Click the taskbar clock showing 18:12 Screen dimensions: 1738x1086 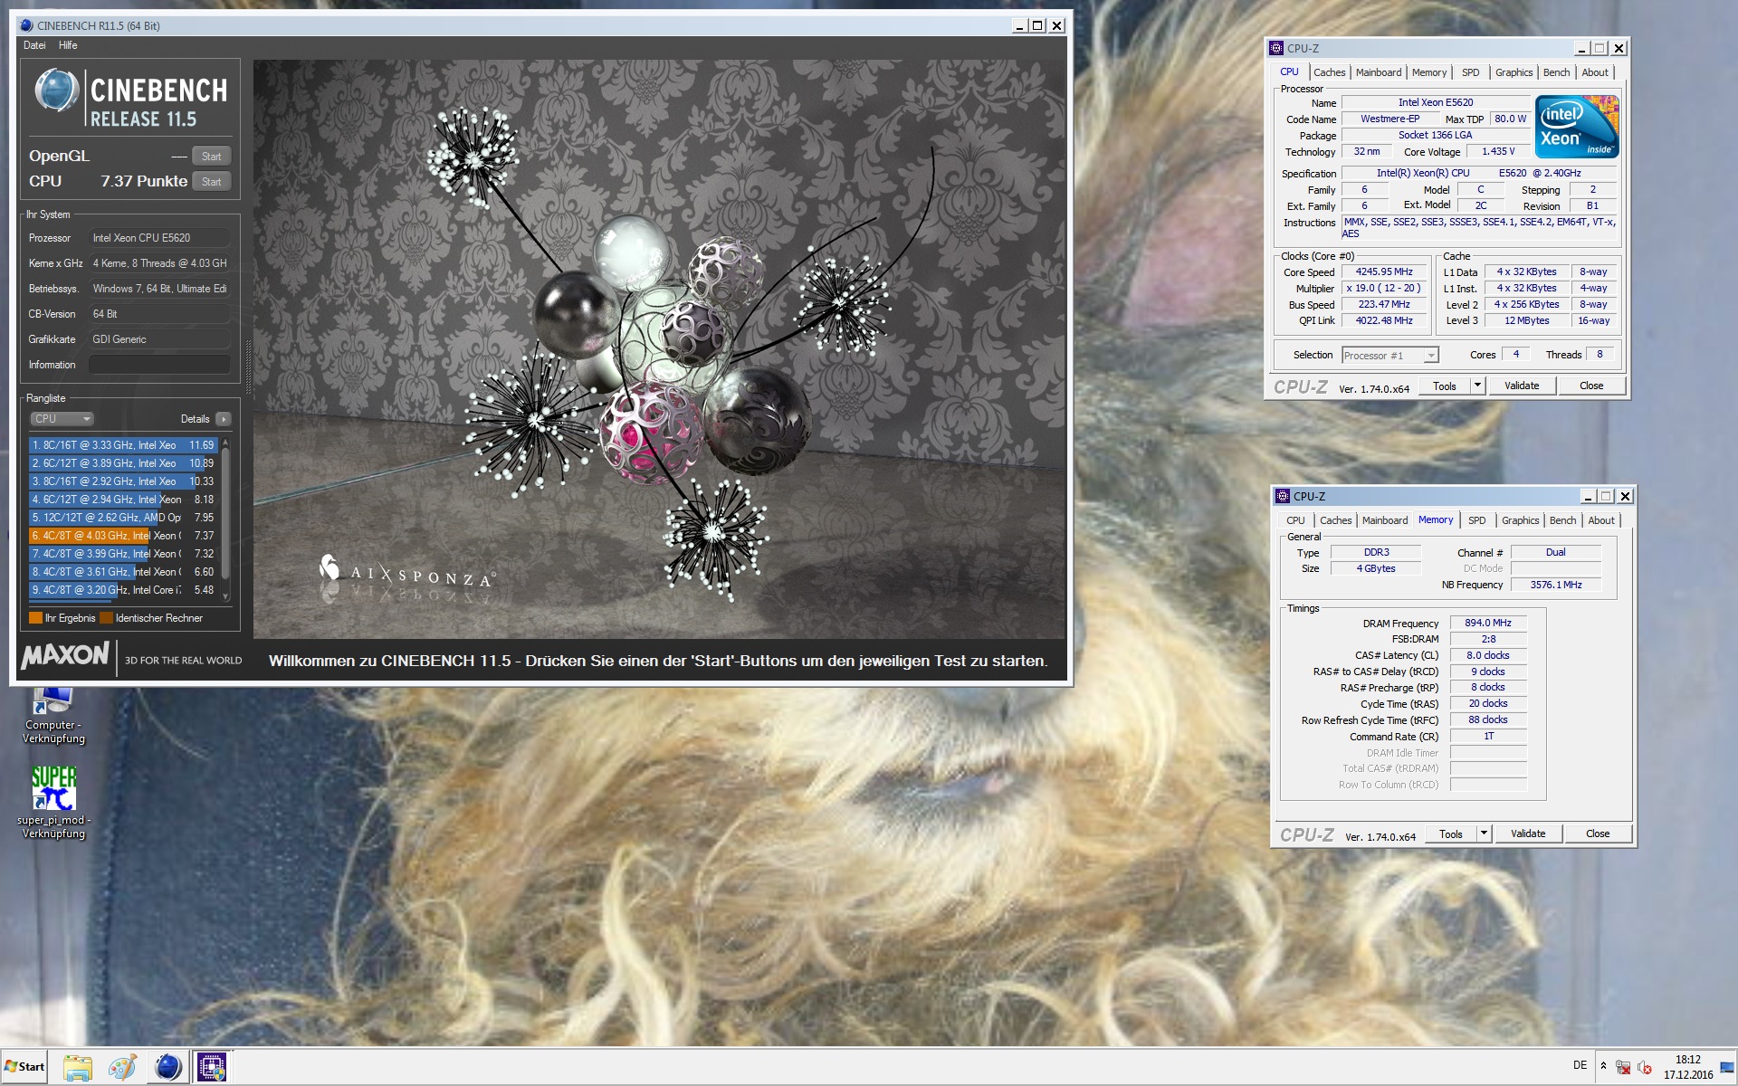point(1687,1067)
